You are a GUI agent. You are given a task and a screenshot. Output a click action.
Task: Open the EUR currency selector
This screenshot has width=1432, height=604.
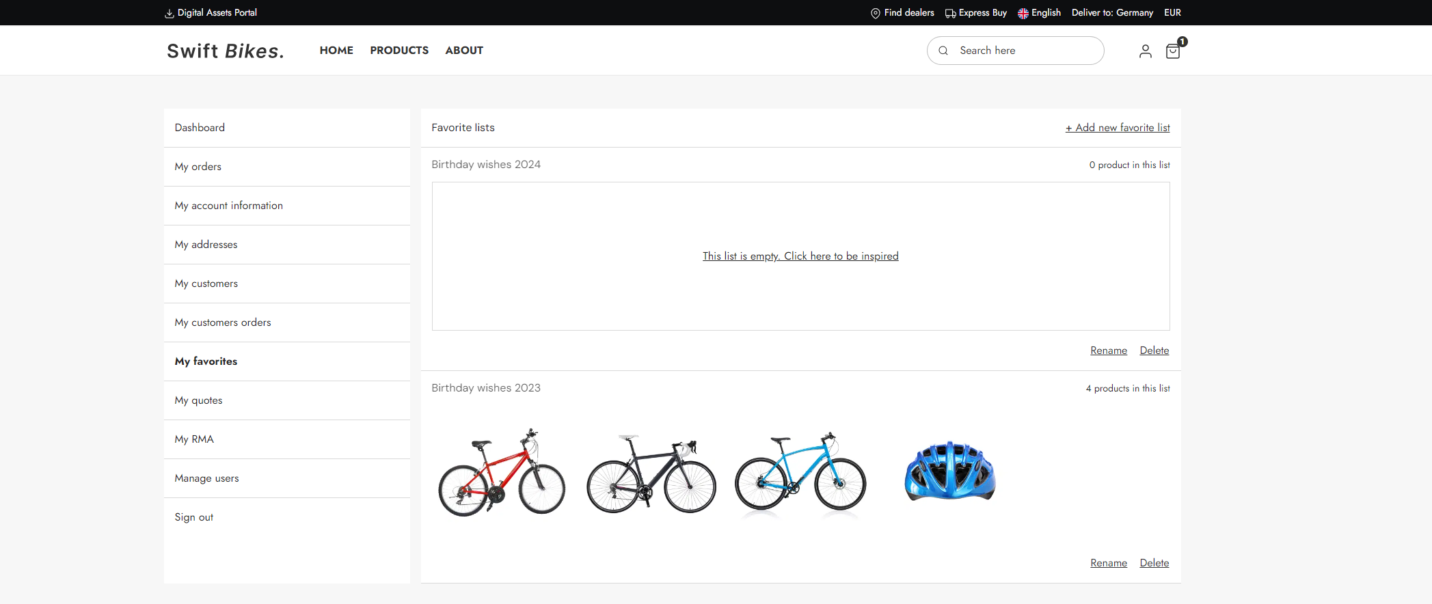coord(1172,12)
